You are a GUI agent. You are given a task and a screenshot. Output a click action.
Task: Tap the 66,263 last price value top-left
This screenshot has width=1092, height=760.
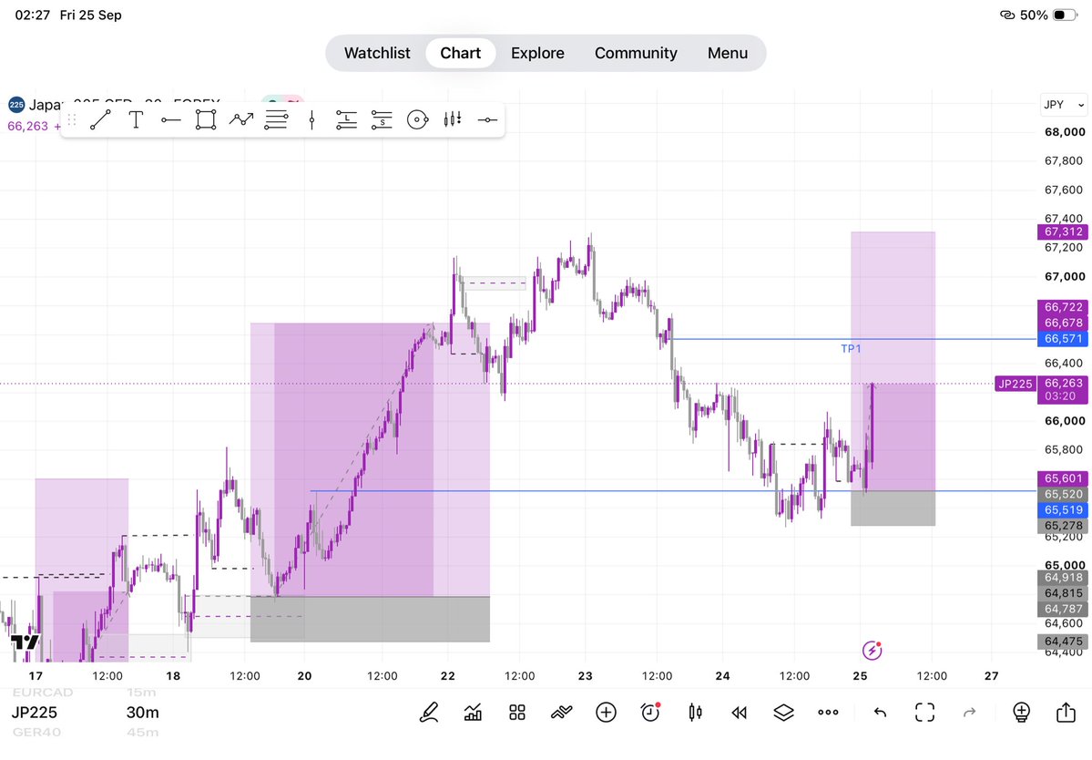[x=28, y=126]
